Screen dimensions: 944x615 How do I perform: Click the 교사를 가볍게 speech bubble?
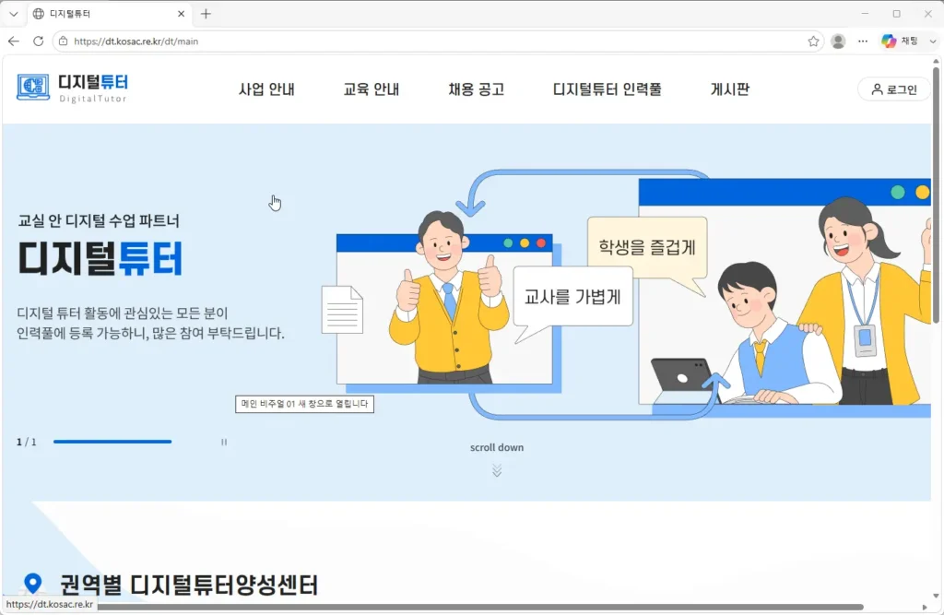point(572,296)
